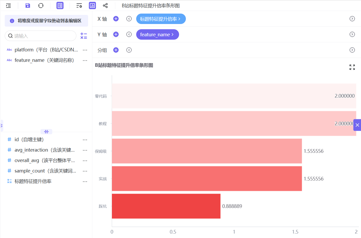This screenshot has height=238, width=361.
Task: Open feature_name field pill menu
Action: (x=158, y=34)
